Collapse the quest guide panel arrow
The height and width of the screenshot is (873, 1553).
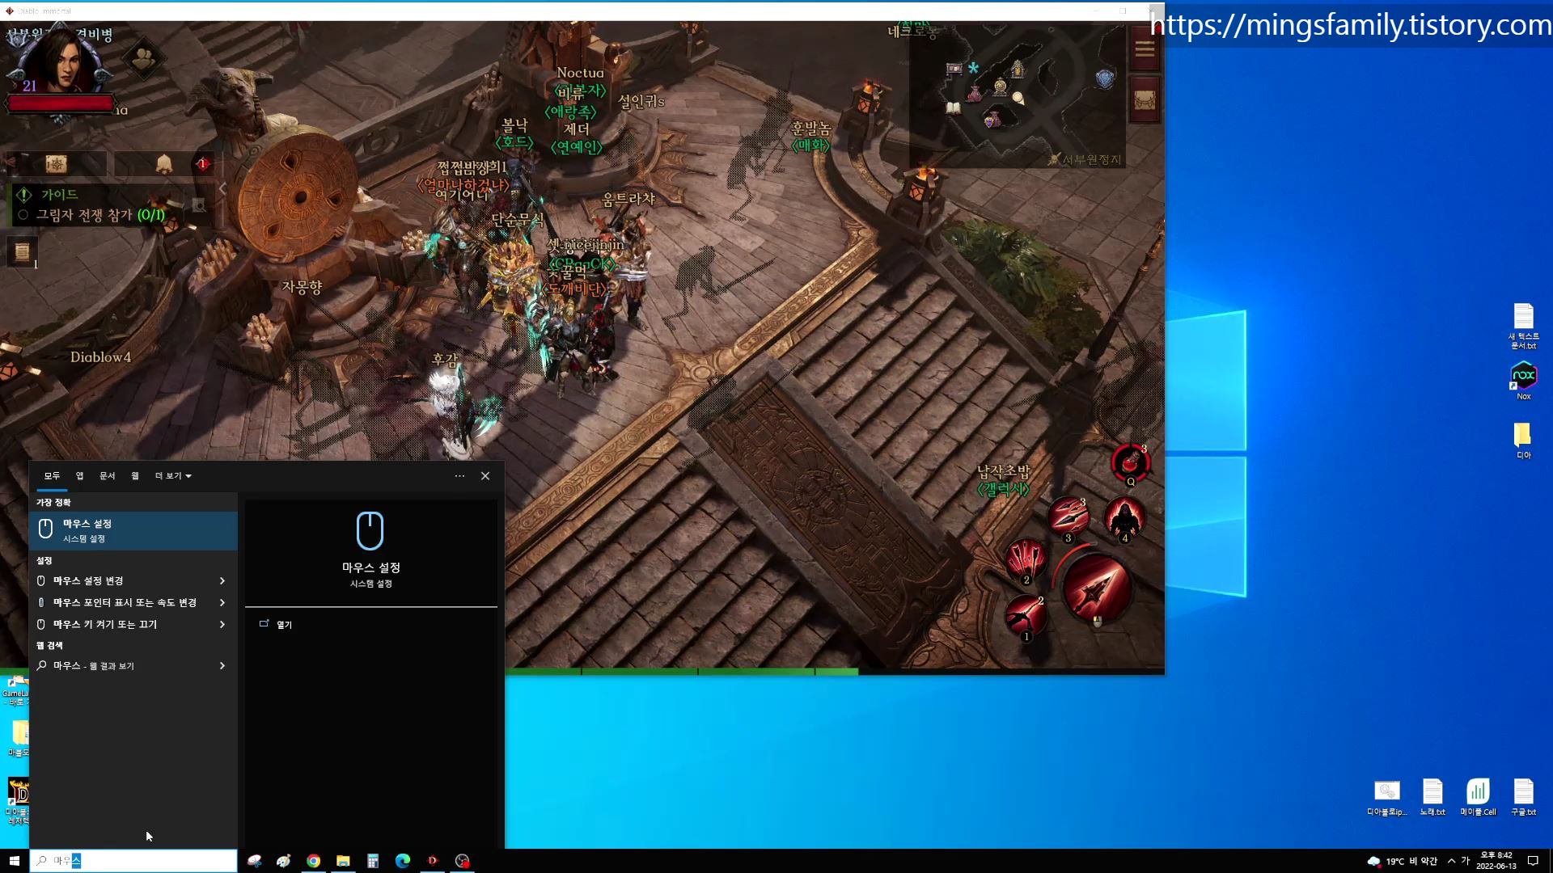pos(222,190)
